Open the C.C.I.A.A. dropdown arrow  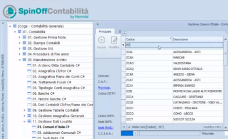point(135,133)
